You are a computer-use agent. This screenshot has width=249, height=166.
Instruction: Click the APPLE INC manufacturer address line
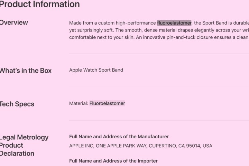coord(140,146)
